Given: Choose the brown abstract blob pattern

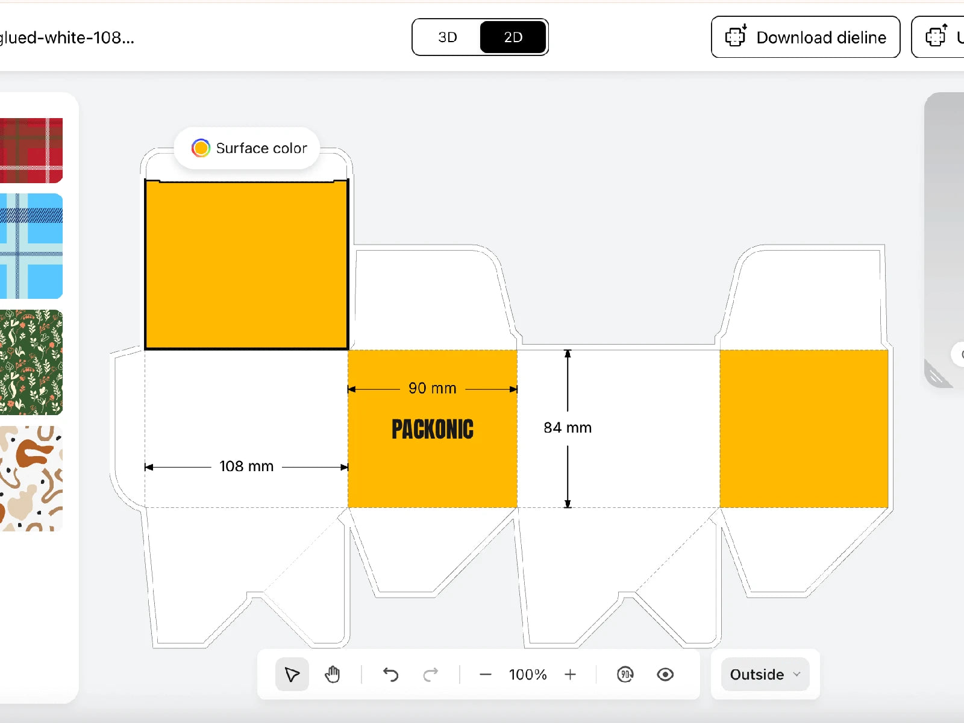Looking at the screenshot, I should [x=31, y=478].
